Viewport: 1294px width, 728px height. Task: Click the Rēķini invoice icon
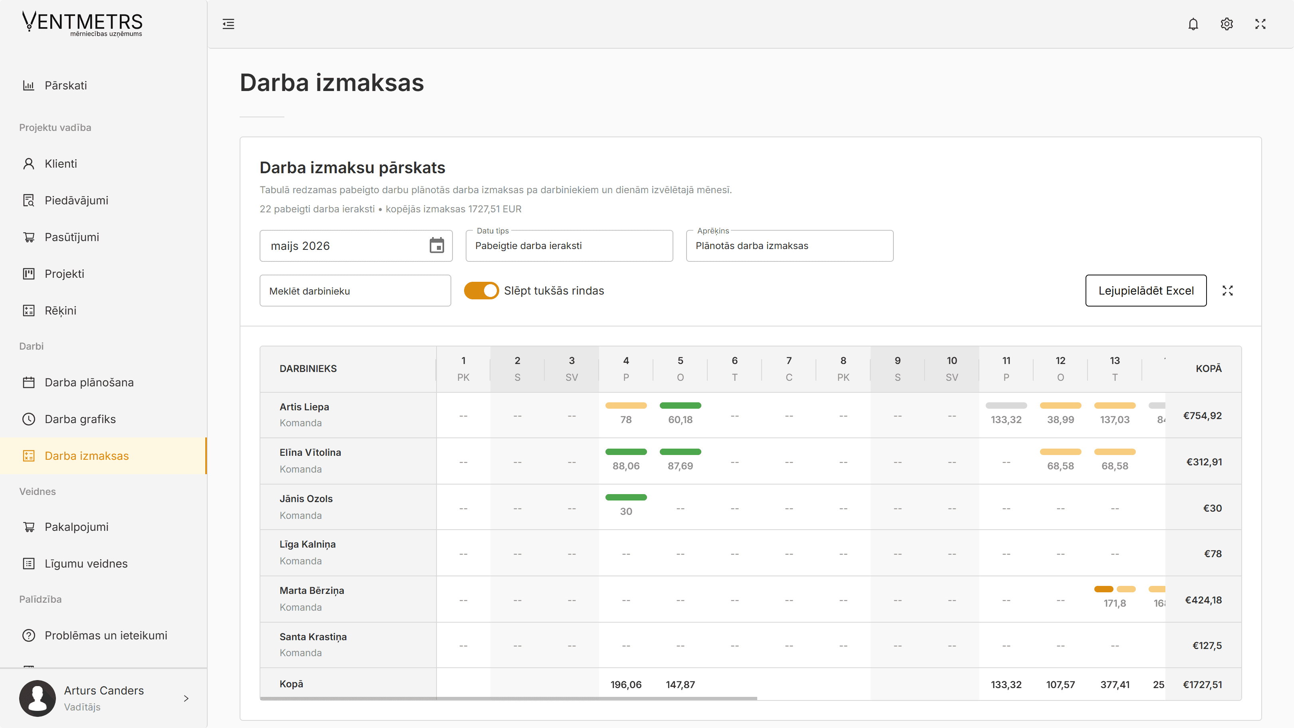click(x=29, y=310)
